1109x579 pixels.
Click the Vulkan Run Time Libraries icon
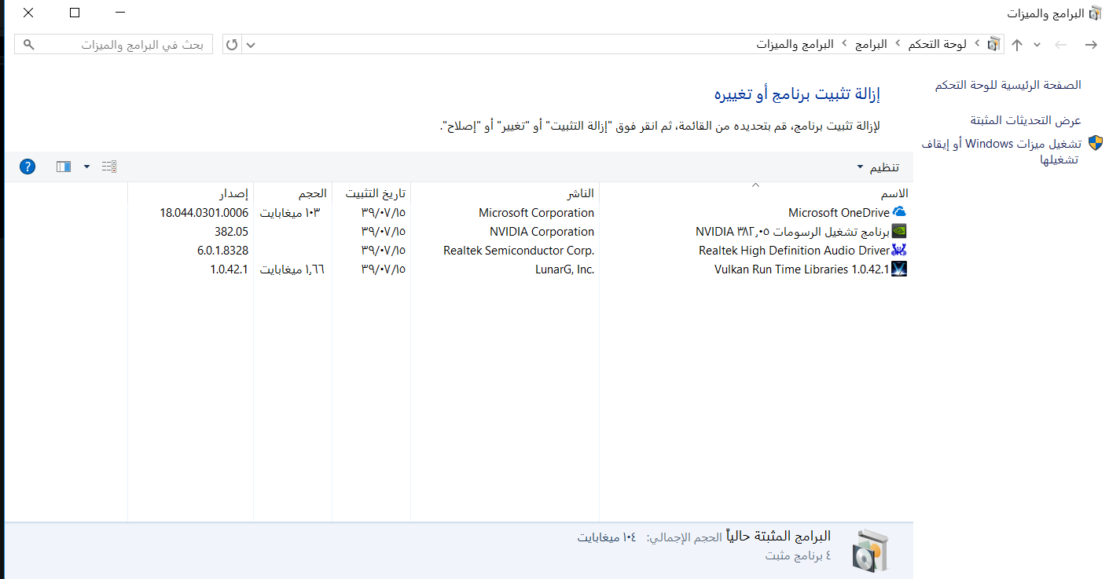pos(900,269)
